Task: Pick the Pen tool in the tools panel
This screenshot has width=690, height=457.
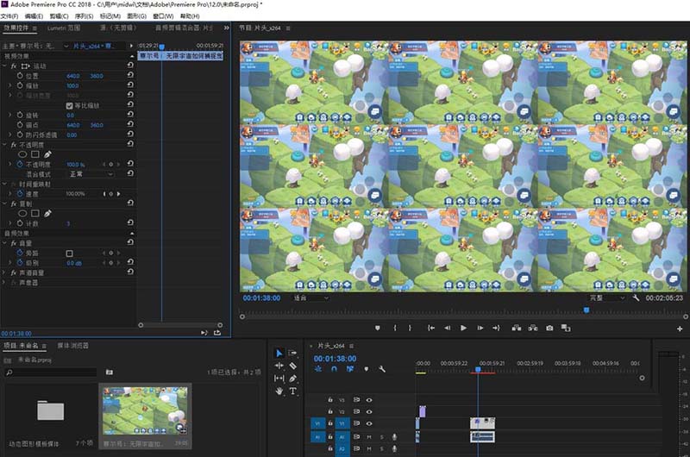Action: 292,378
